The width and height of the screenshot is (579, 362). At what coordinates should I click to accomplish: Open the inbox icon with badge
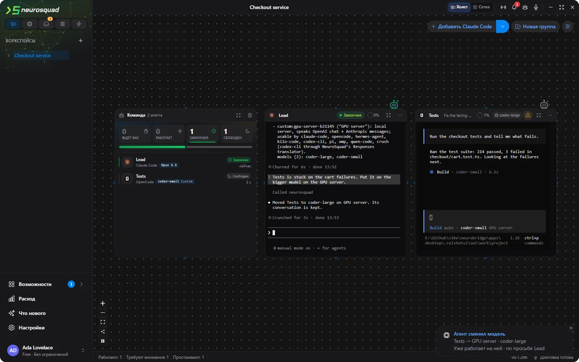coord(46,24)
